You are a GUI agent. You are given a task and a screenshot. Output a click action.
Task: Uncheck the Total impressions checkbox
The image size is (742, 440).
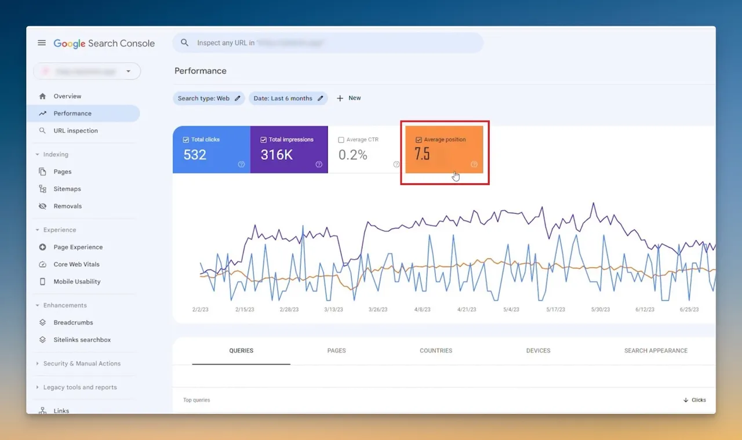click(264, 140)
